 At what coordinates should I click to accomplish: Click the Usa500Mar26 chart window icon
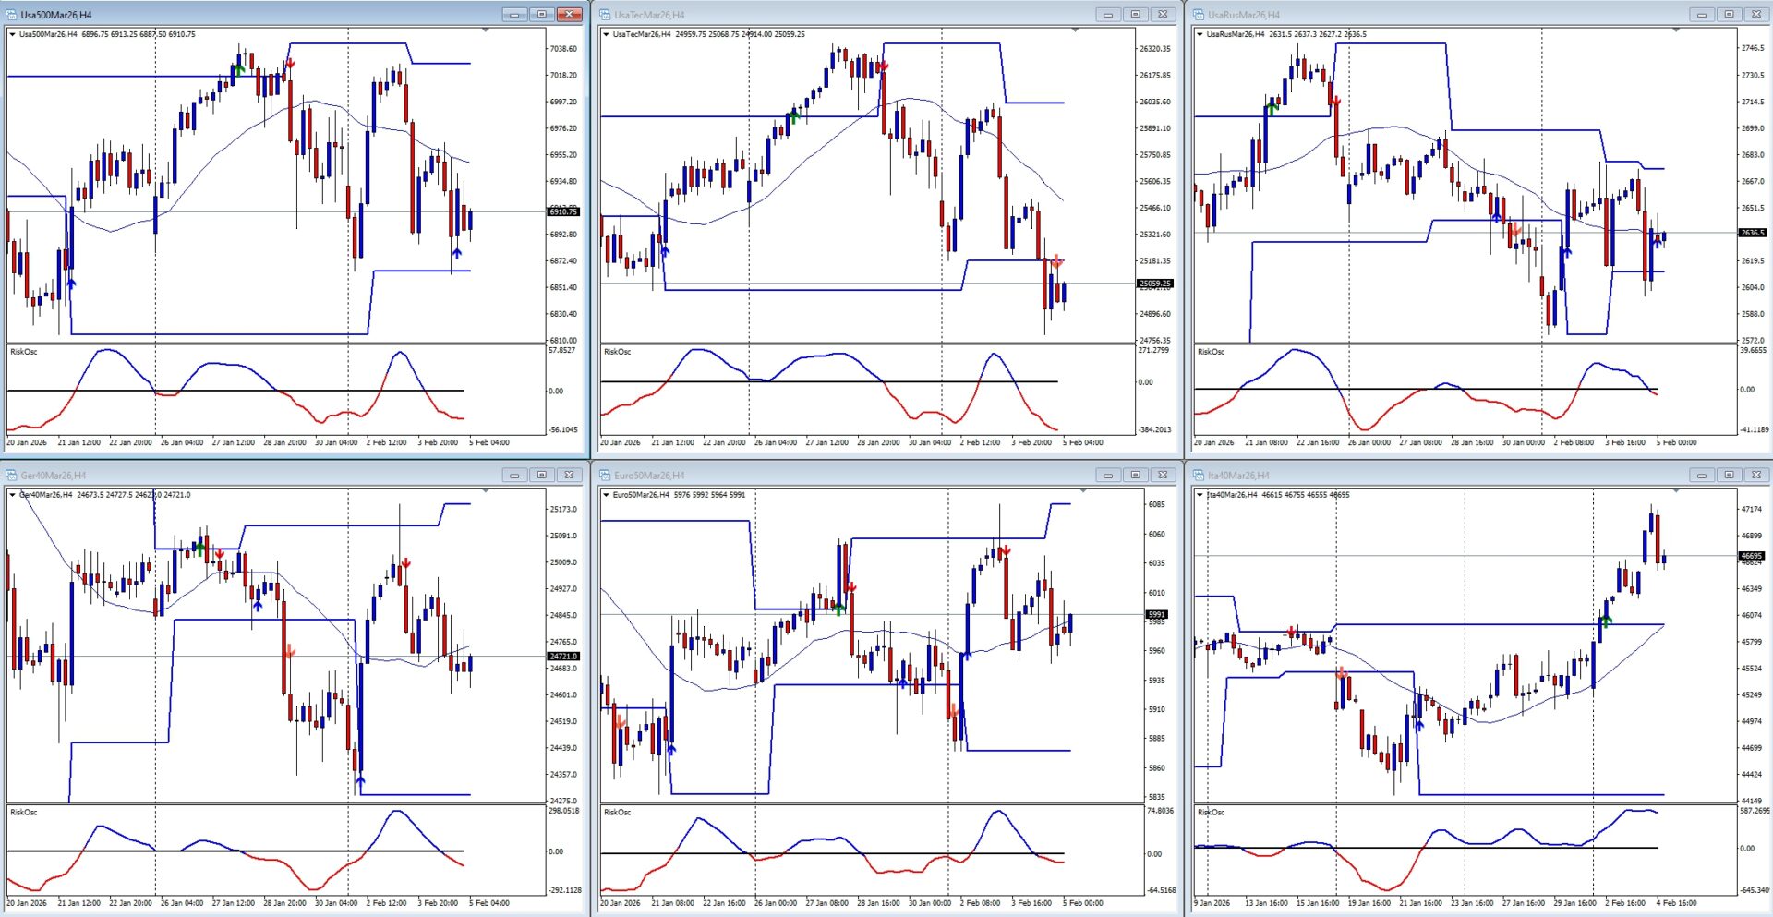pyautogui.click(x=12, y=15)
